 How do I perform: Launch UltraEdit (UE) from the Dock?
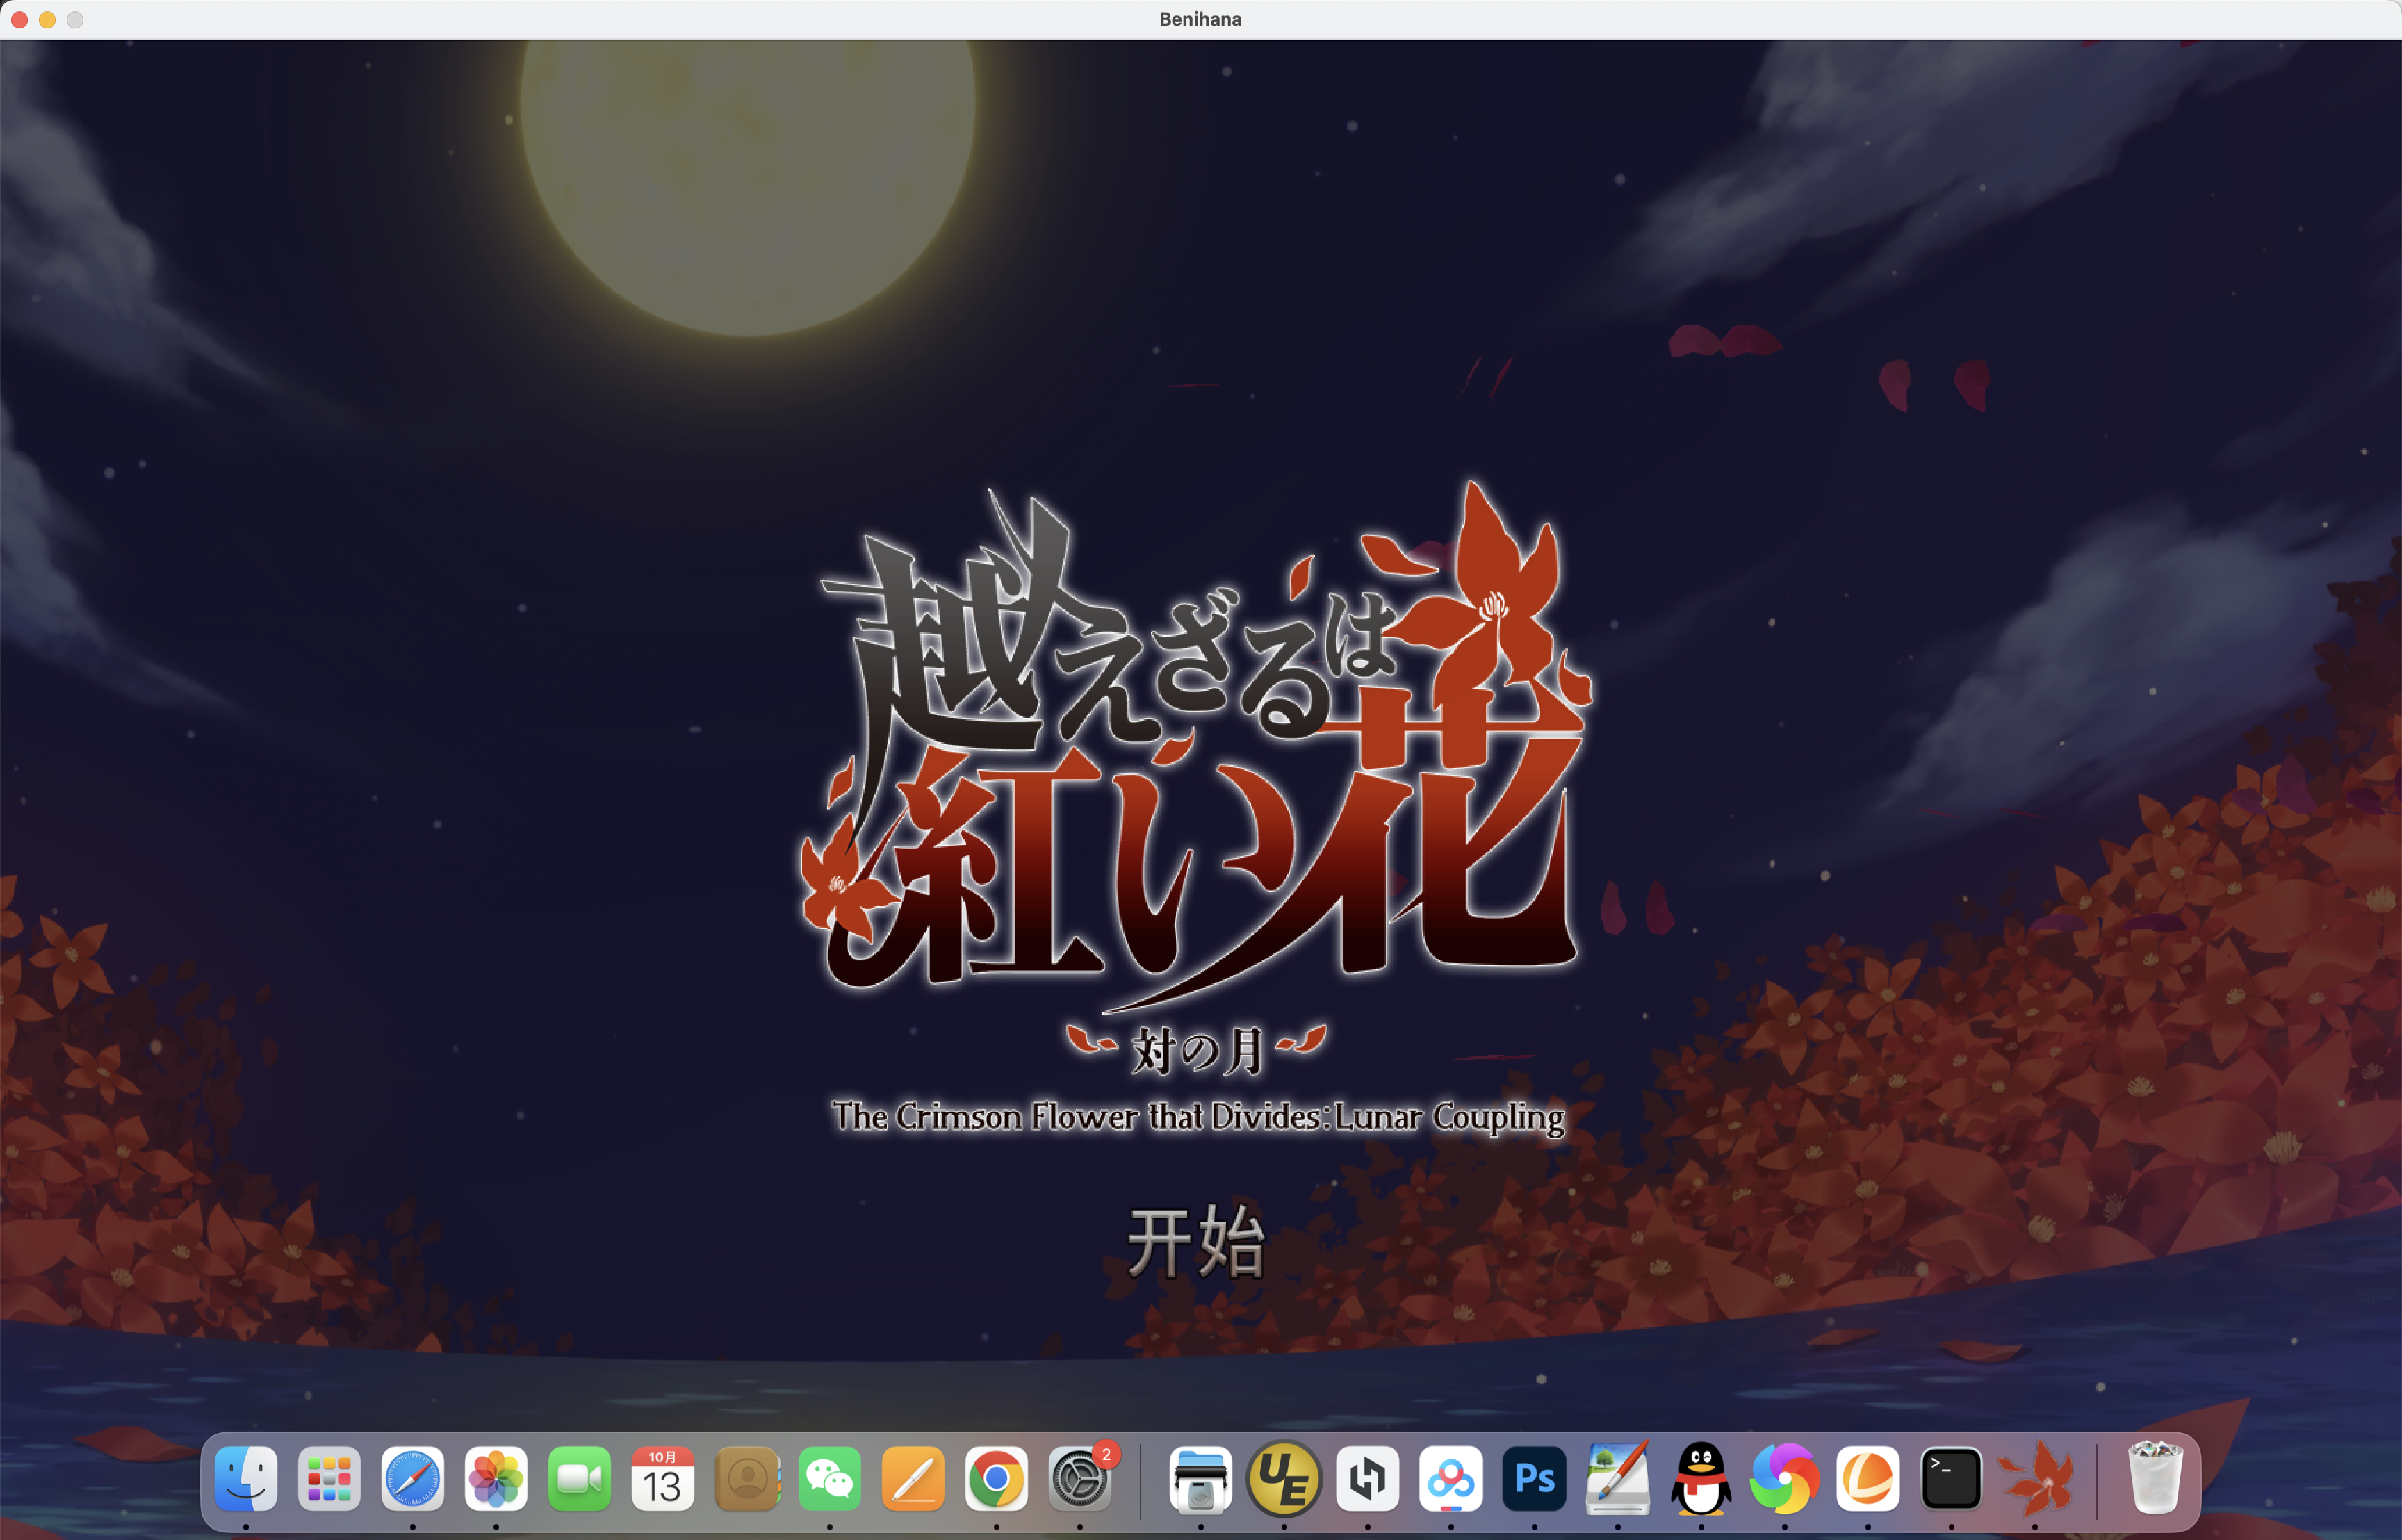[1284, 1478]
